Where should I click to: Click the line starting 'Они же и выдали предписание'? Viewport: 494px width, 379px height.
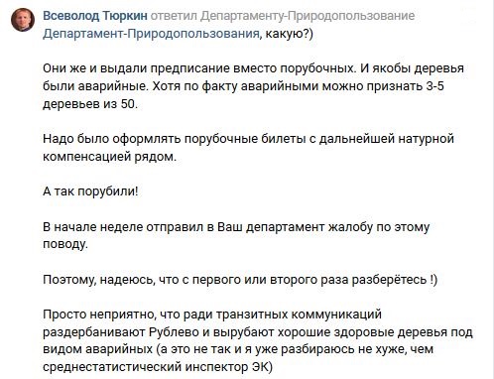(253, 68)
